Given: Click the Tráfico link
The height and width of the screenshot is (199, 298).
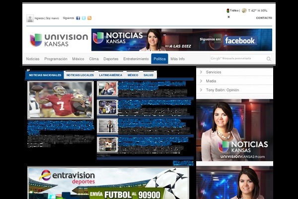Looking at the screenshot, I should 234,10.
